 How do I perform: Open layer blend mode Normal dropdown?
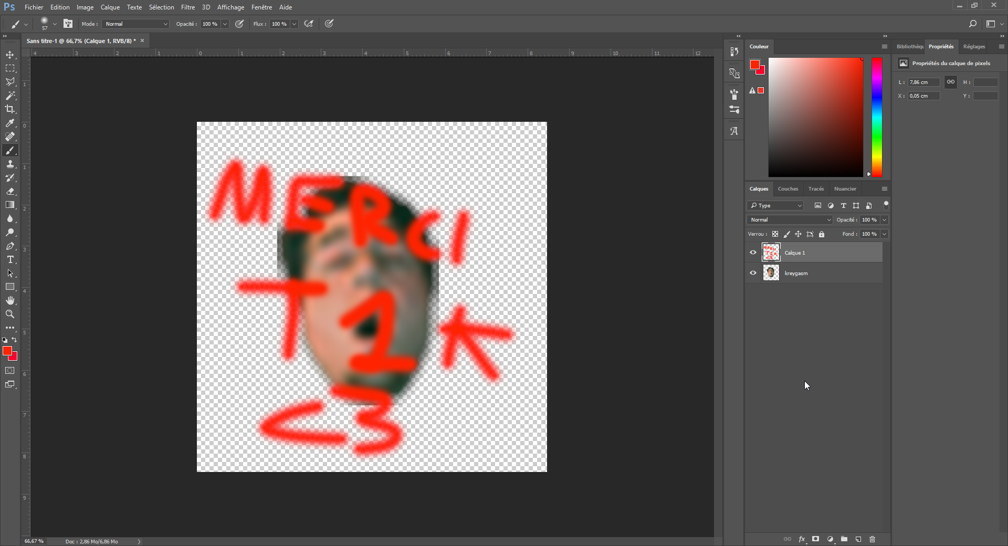pos(790,220)
